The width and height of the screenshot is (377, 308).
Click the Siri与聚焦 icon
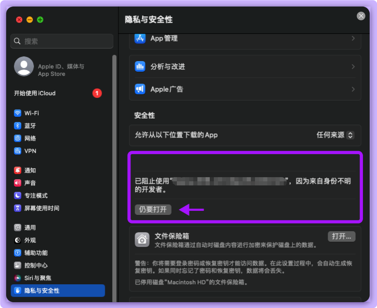point(17,278)
